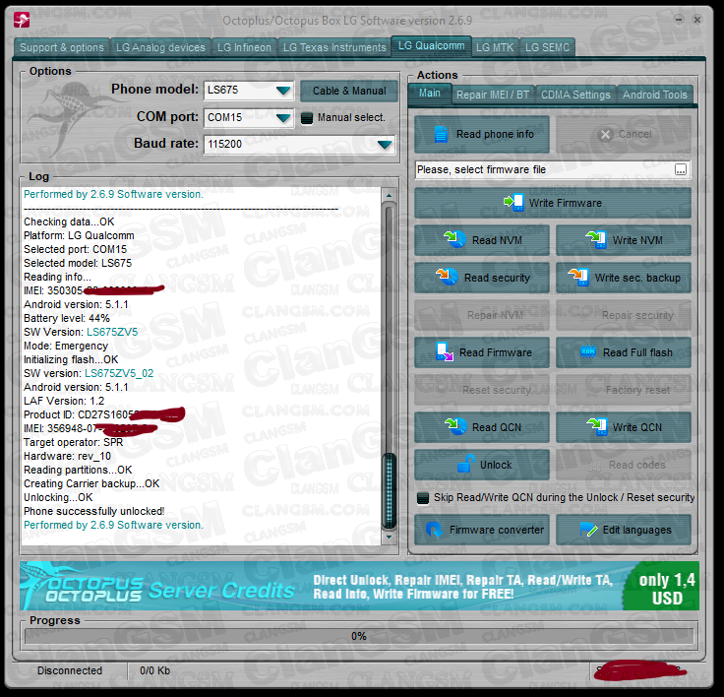Click the Unlock padlock icon

pyautogui.click(x=466, y=464)
